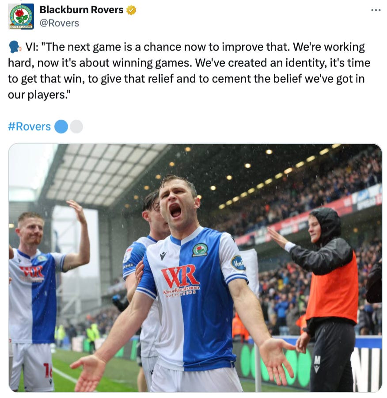Image resolution: width=387 pixels, height=398 pixels.
Task: Click the sleeve sponsor badge on central player
Action: pos(238,263)
